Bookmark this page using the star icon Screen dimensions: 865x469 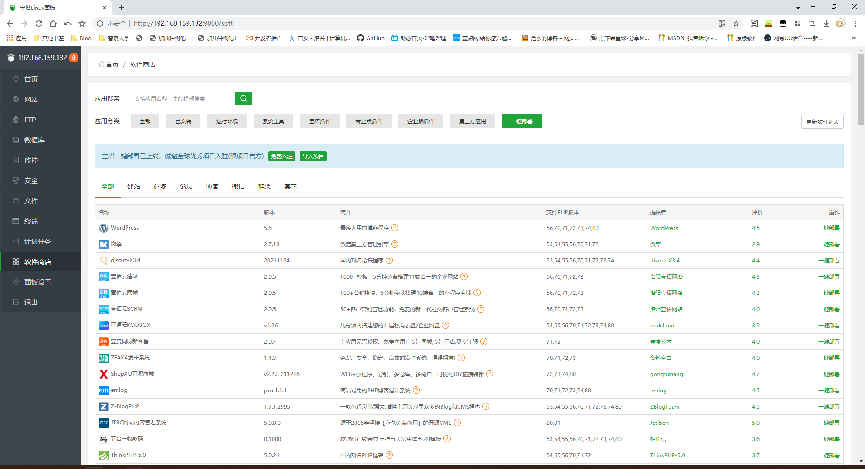(736, 23)
